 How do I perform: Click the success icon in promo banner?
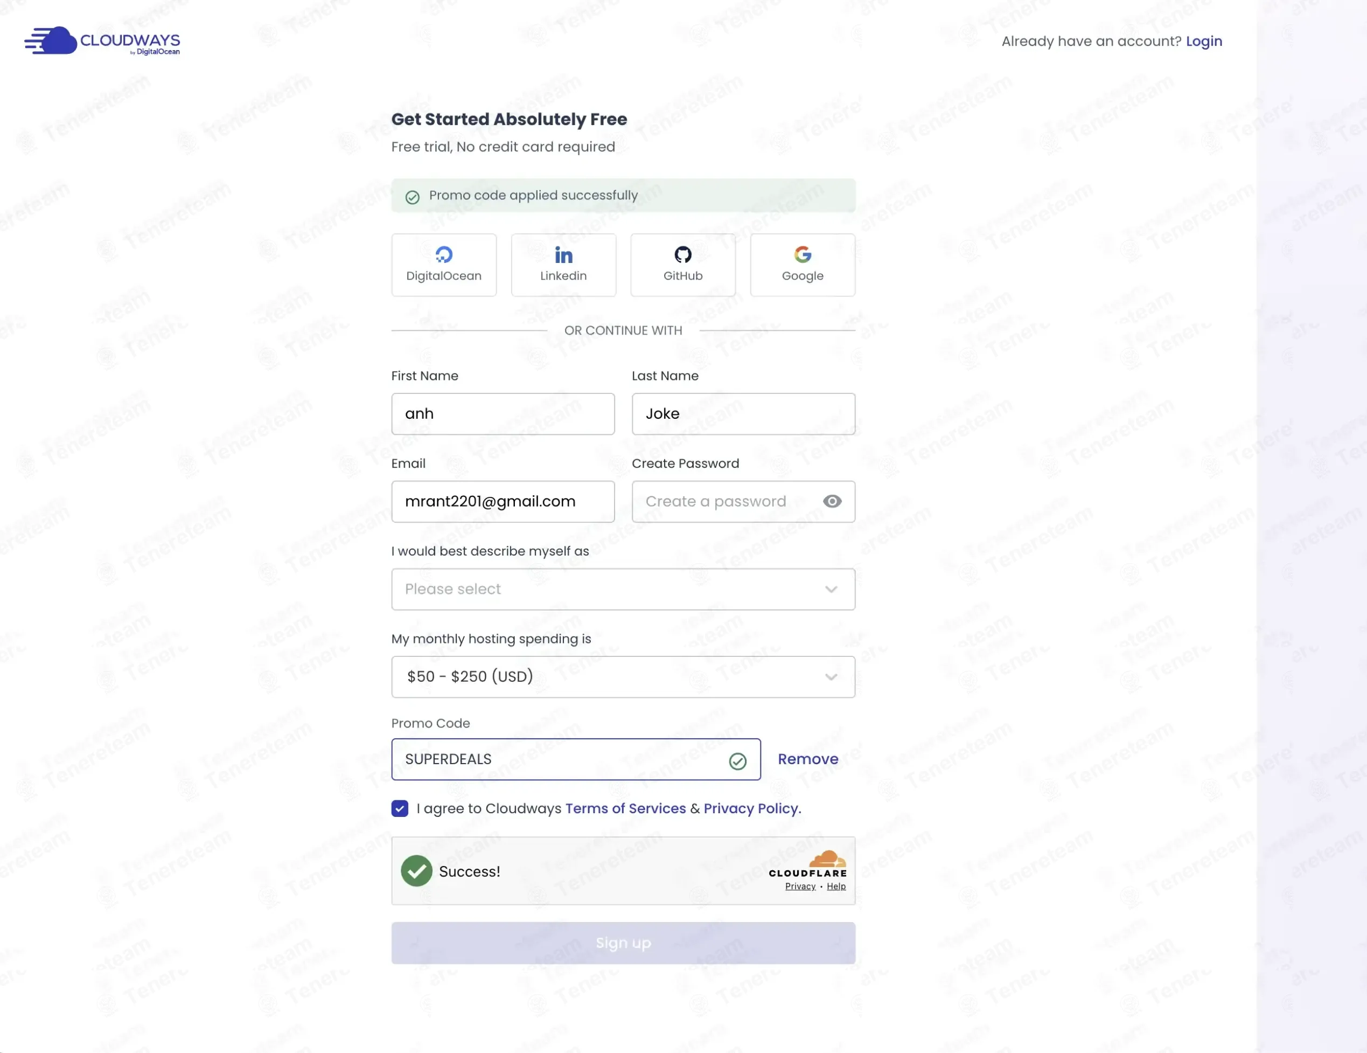pos(413,197)
